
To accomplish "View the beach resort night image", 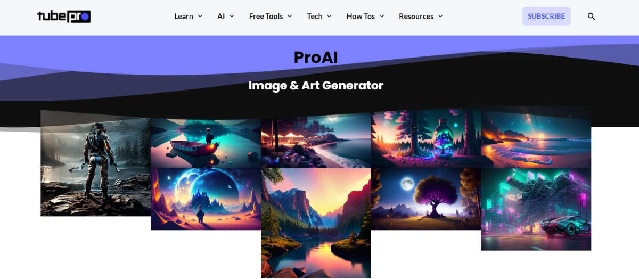I will [x=316, y=141].
